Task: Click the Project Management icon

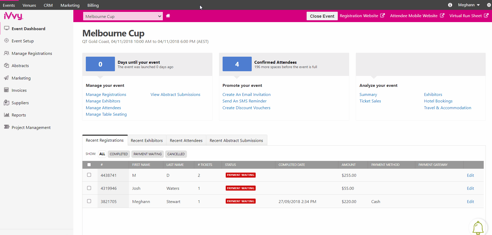Action: click(7, 127)
